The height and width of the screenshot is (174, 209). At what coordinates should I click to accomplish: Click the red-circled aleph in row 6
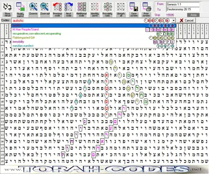107,75
